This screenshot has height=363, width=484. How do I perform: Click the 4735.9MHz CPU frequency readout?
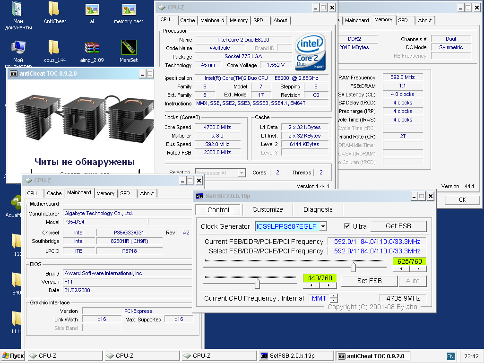(x=403, y=298)
